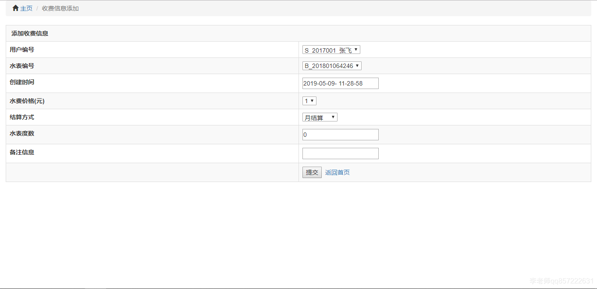The width and height of the screenshot is (597, 289).
Task: Click the arrow on the 张飞 user dropdown
Action: coord(356,50)
